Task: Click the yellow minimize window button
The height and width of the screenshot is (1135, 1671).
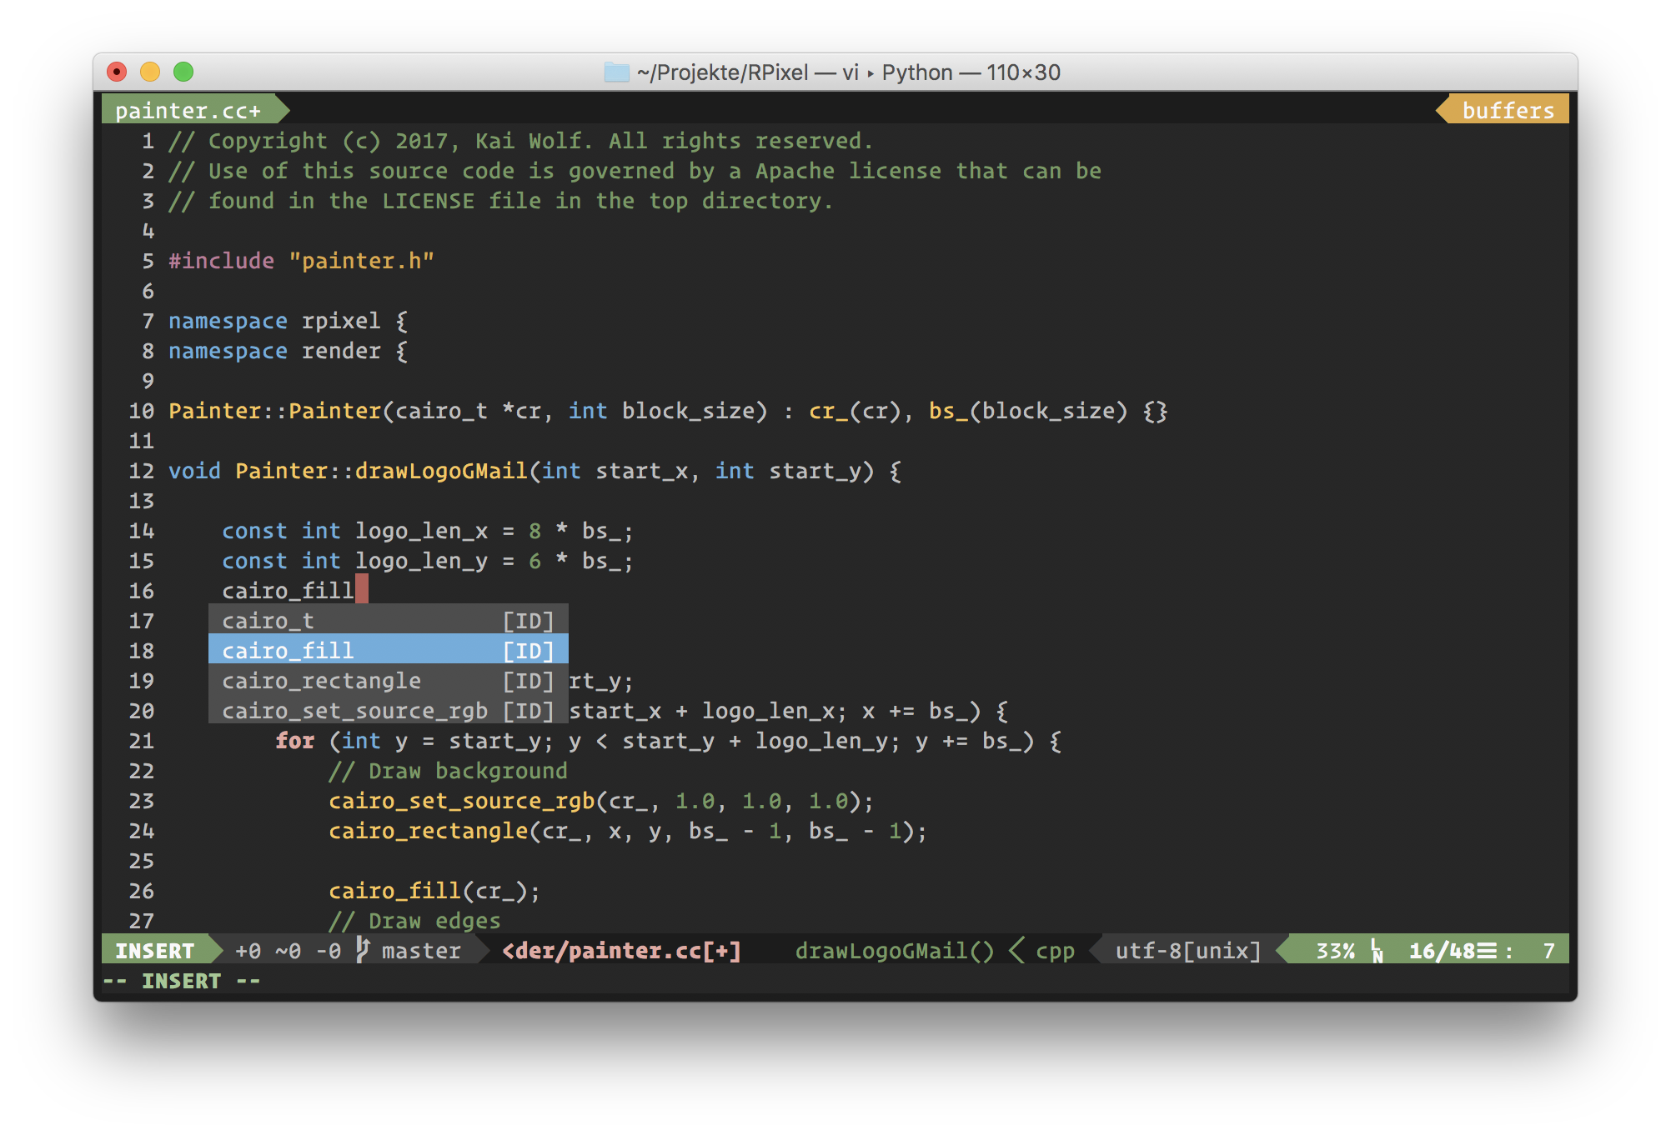Action: [150, 72]
